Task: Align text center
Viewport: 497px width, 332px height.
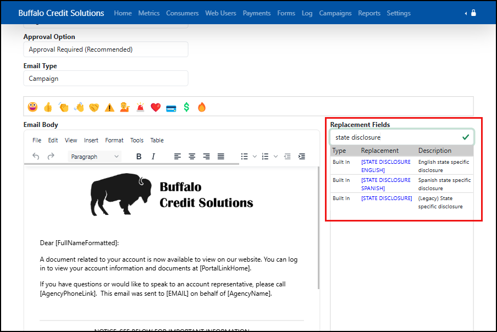Action: tap(192, 156)
